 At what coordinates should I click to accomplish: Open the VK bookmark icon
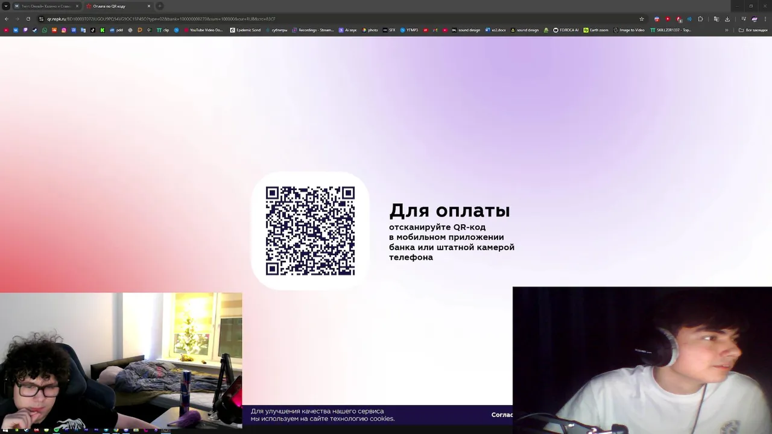coord(16,30)
